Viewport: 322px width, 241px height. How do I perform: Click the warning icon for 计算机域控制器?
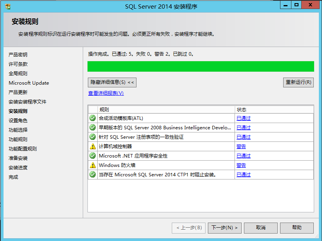[x=93, y=146]
